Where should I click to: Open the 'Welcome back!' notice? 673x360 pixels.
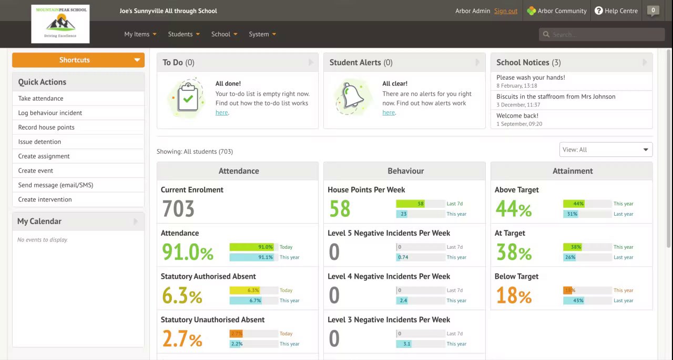572,119
